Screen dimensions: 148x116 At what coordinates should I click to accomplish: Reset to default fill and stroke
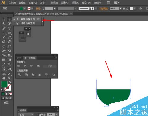click(x=2, y=90)
